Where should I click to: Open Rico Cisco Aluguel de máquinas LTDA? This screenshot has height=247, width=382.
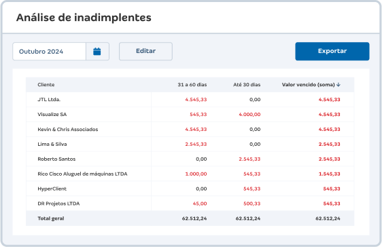pyautogui.click(x=82, y=174)
